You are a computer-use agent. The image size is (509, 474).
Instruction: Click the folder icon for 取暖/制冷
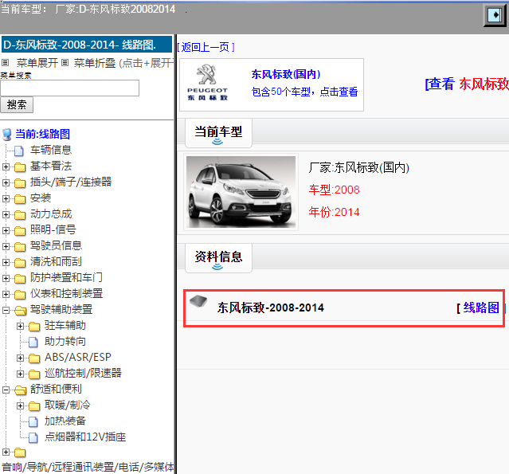coord(34,405)
